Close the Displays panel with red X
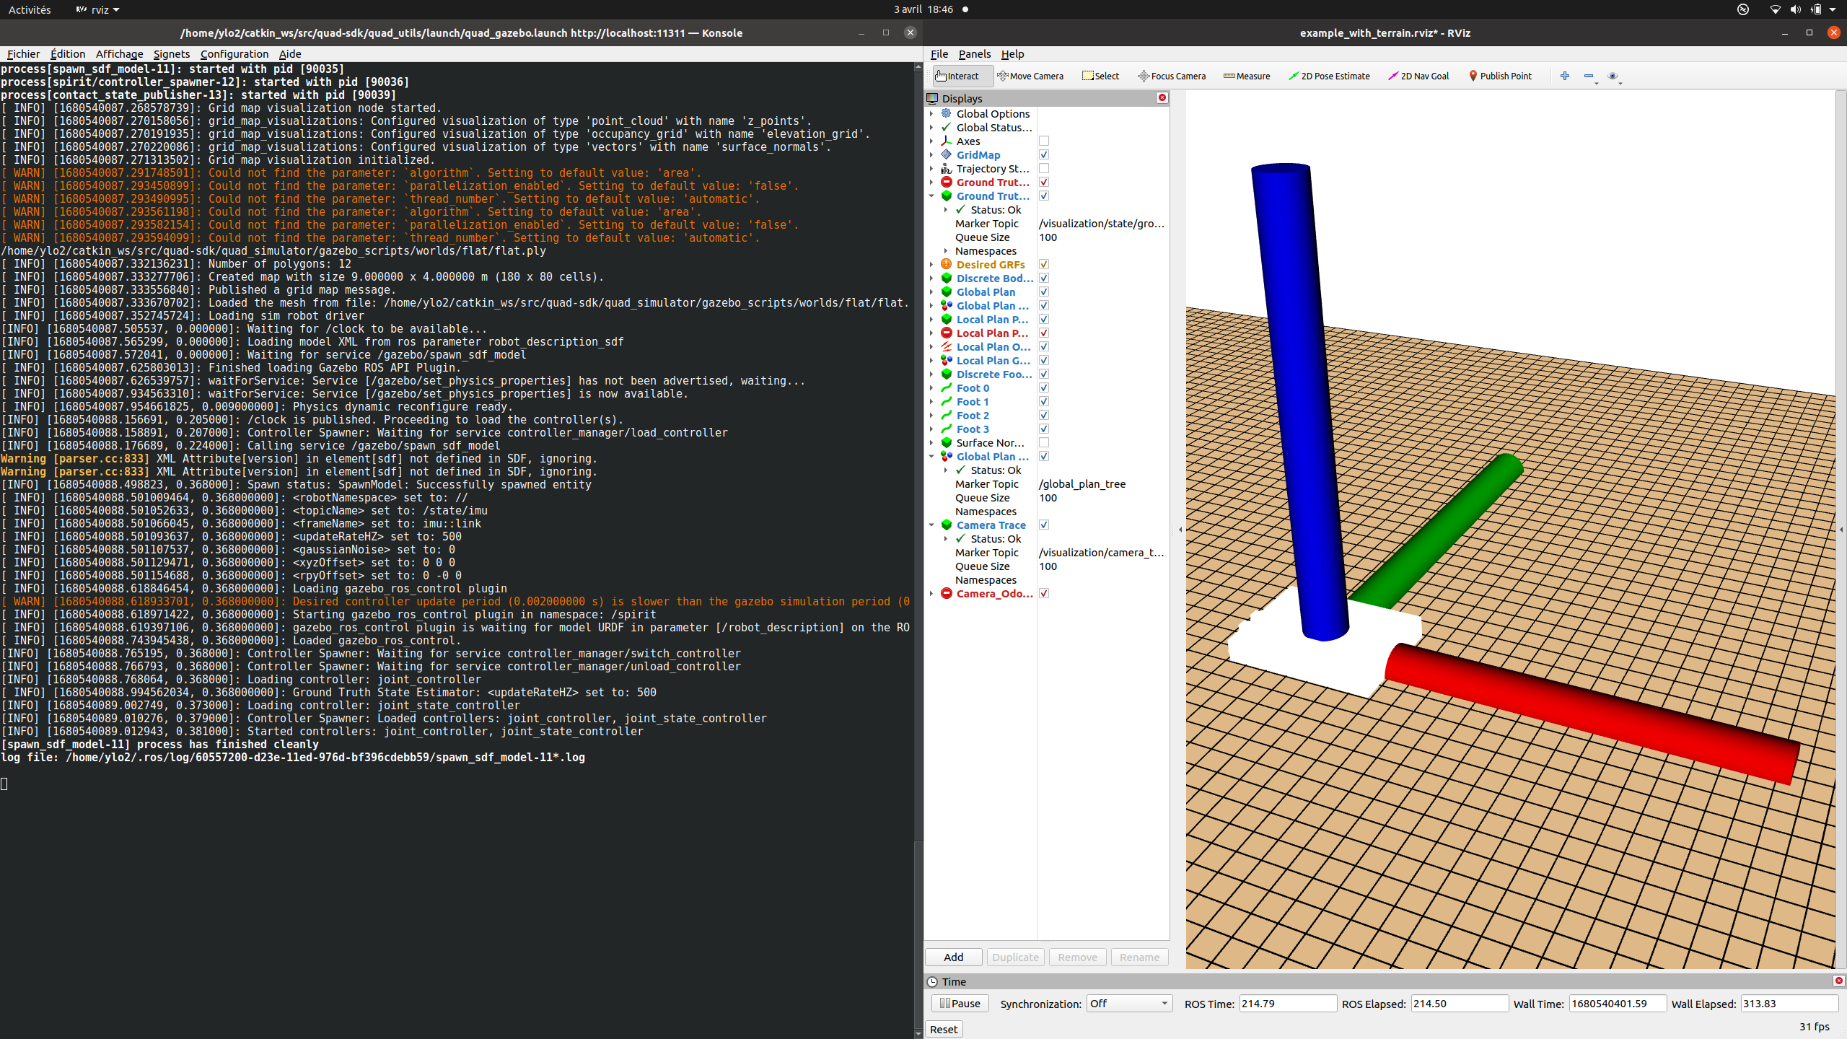Viewport: 1847px width, 1039px height. tap(1162, 97)
